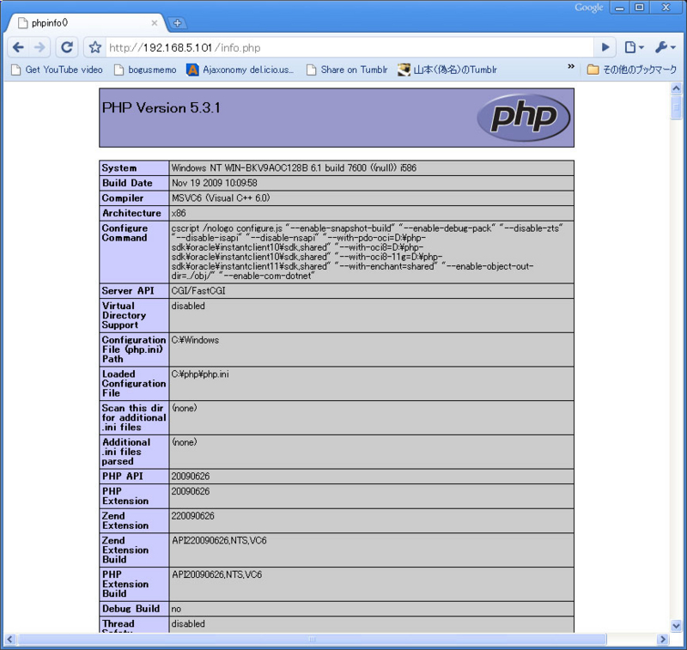Open the Get YouTube video bookmark
687x650 pixels.
coord(57,70)
